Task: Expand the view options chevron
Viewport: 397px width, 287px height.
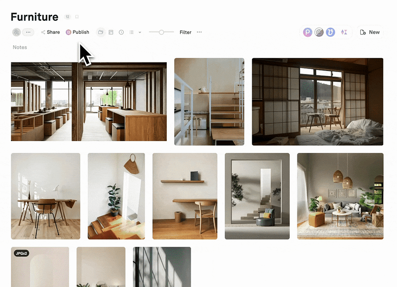Action: (x=140, y=32)
